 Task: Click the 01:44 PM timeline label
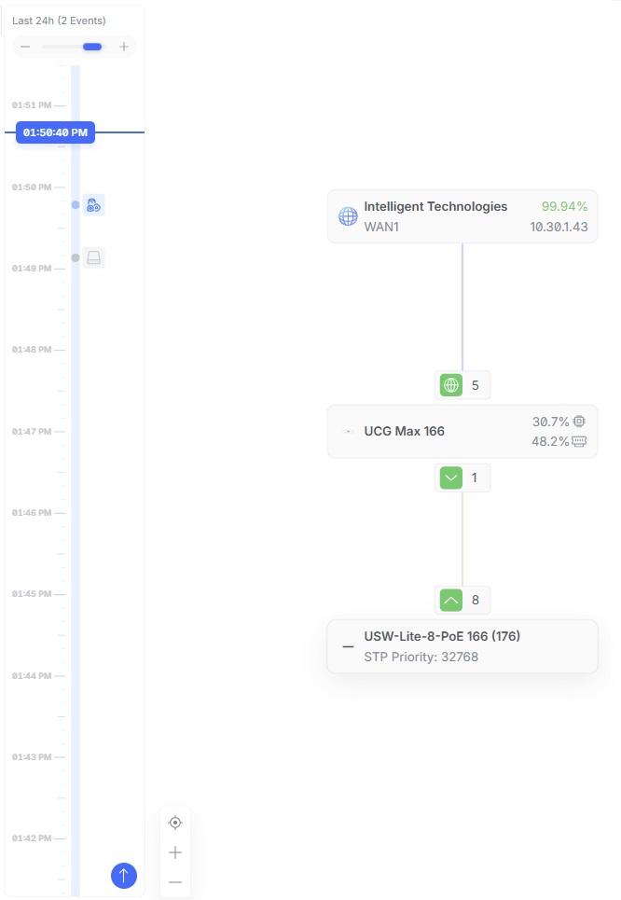pos(32,676)
